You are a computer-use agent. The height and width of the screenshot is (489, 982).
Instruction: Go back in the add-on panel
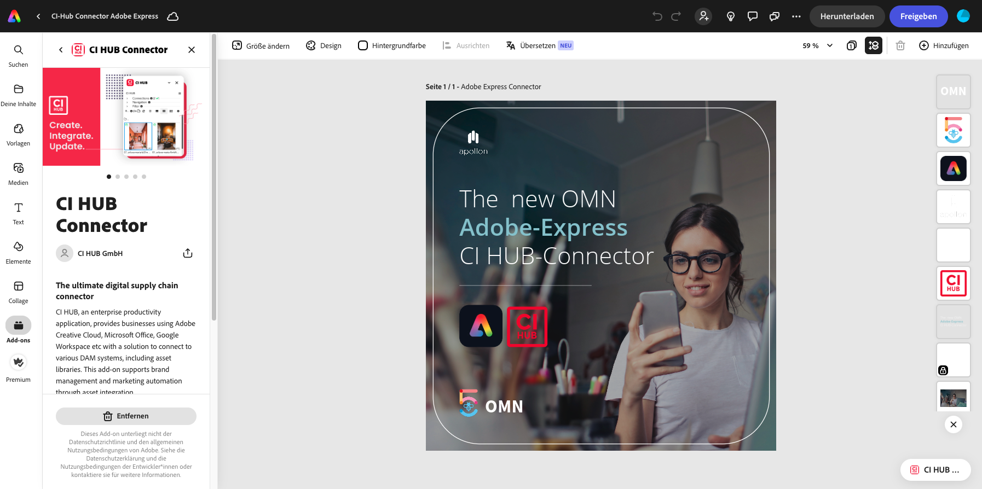point(61,50)
